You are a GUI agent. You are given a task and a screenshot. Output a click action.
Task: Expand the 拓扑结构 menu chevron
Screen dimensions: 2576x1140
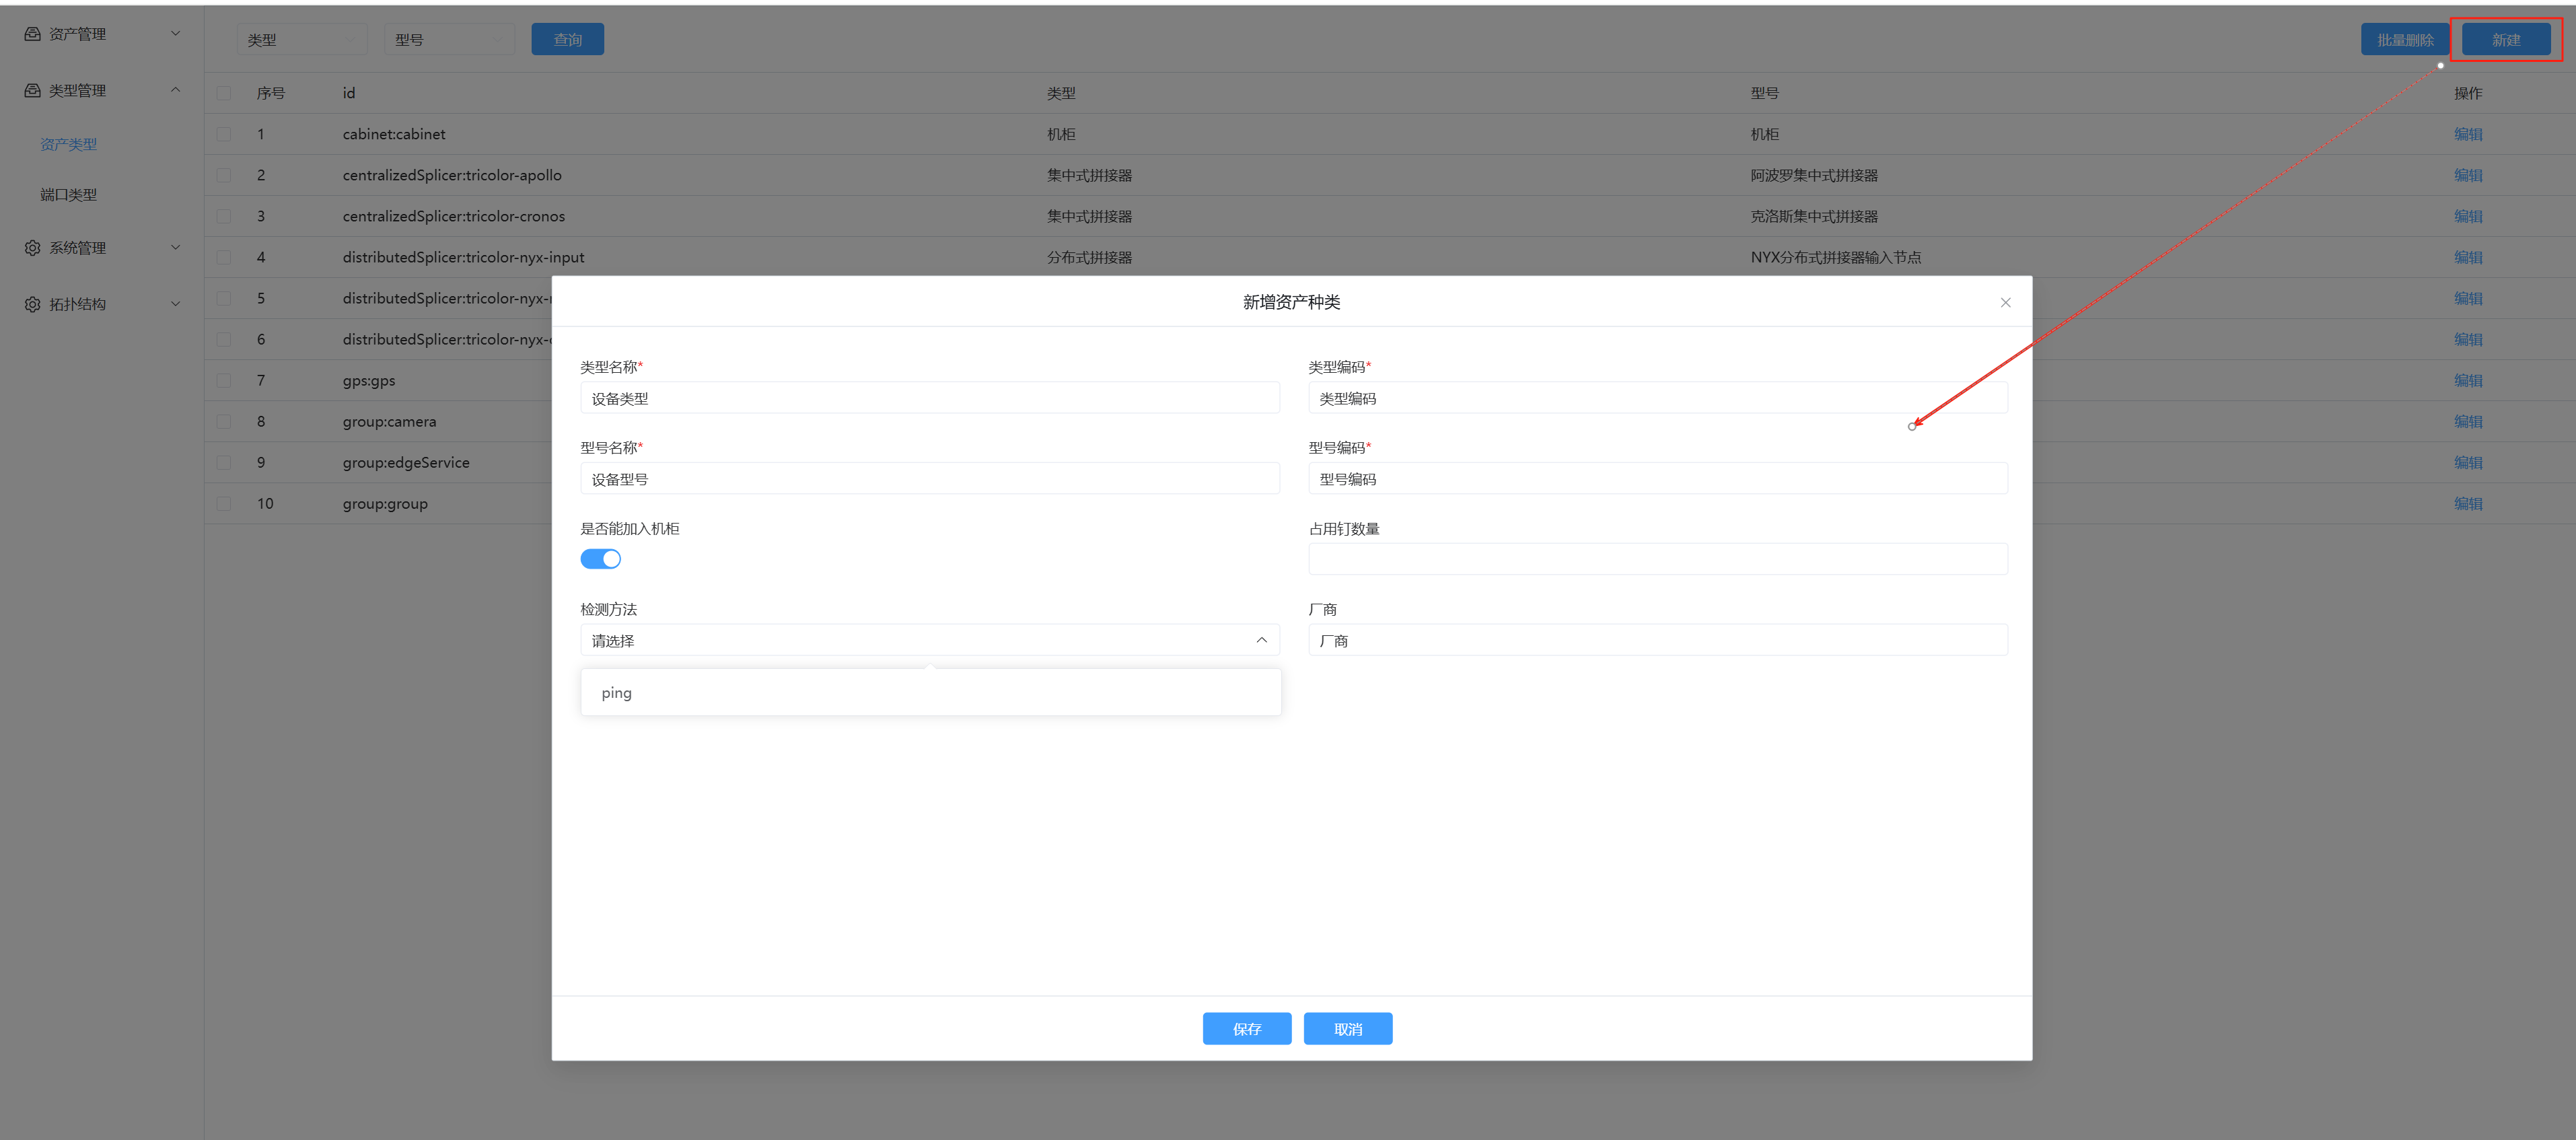pyautogui.click(x=176, y=304)
